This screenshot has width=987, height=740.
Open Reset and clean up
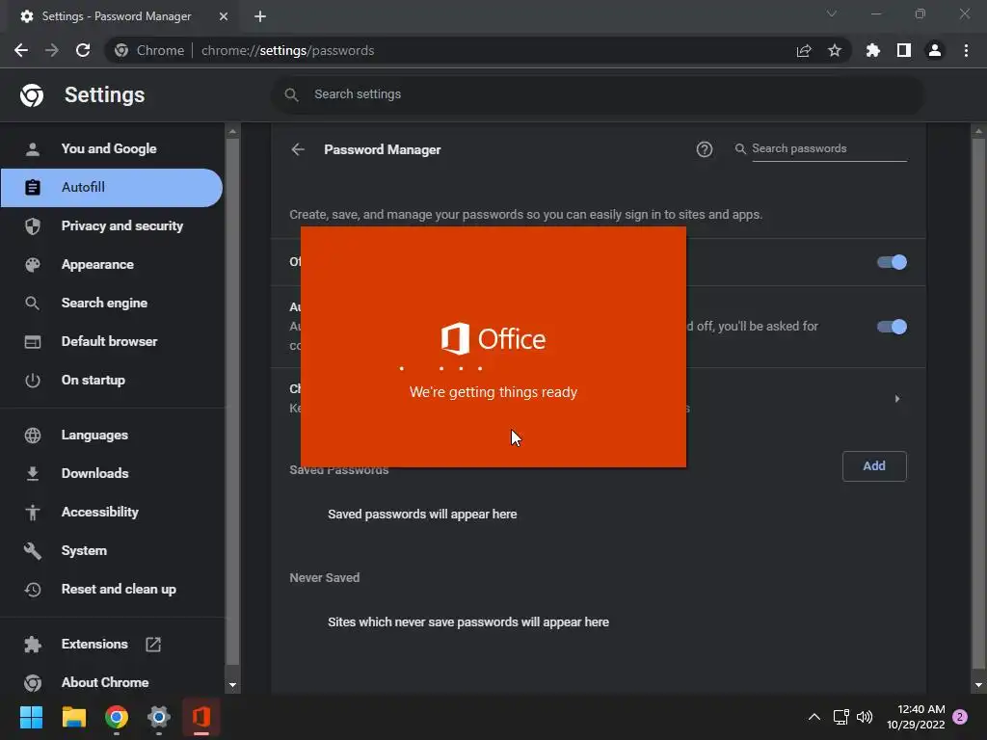112,589
